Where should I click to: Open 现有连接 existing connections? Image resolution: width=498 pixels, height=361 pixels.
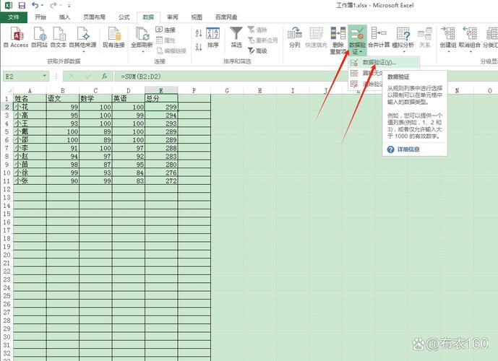click(x=113, y=38)
